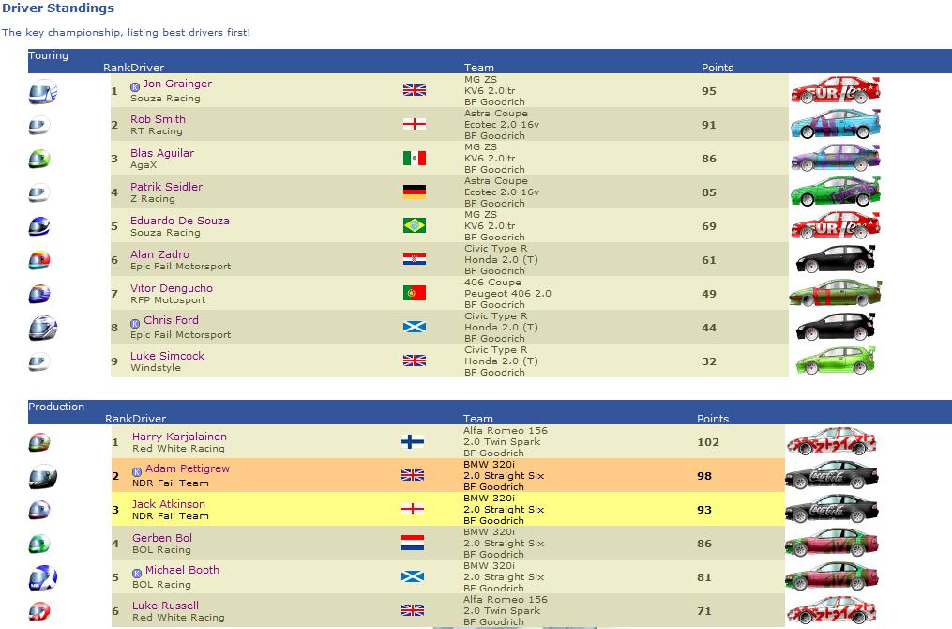Click the Scotland flag beside Chris Ford
Viewport: 952px width, 629px height.
pos(414,327)
